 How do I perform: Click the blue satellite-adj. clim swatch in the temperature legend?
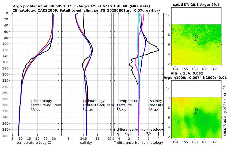[31, 105]
